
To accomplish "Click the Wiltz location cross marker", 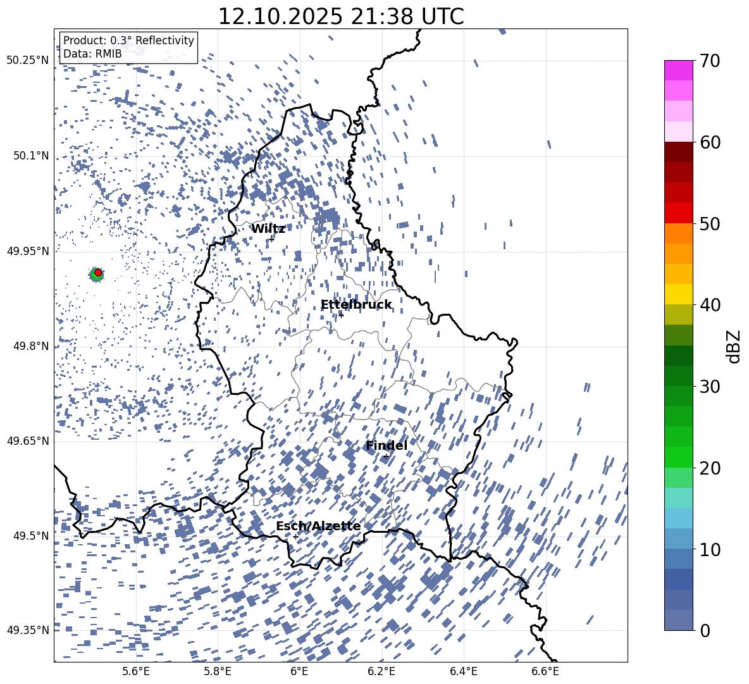I will tap(272, 239).
